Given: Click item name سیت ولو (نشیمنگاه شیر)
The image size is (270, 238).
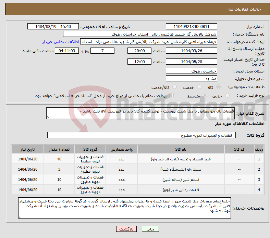Looking at the screenshot, I should click(x=181, y=169).
